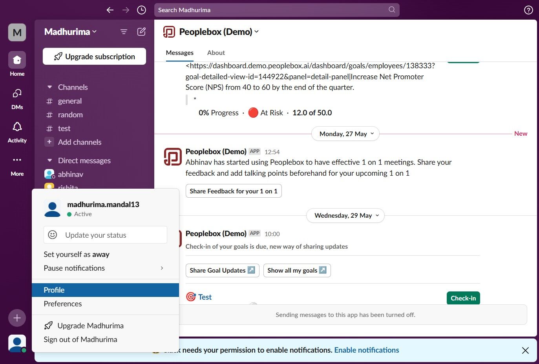Switch to the Messages tab
Viewport: 539px width, 364px height.
click(180, 53)
